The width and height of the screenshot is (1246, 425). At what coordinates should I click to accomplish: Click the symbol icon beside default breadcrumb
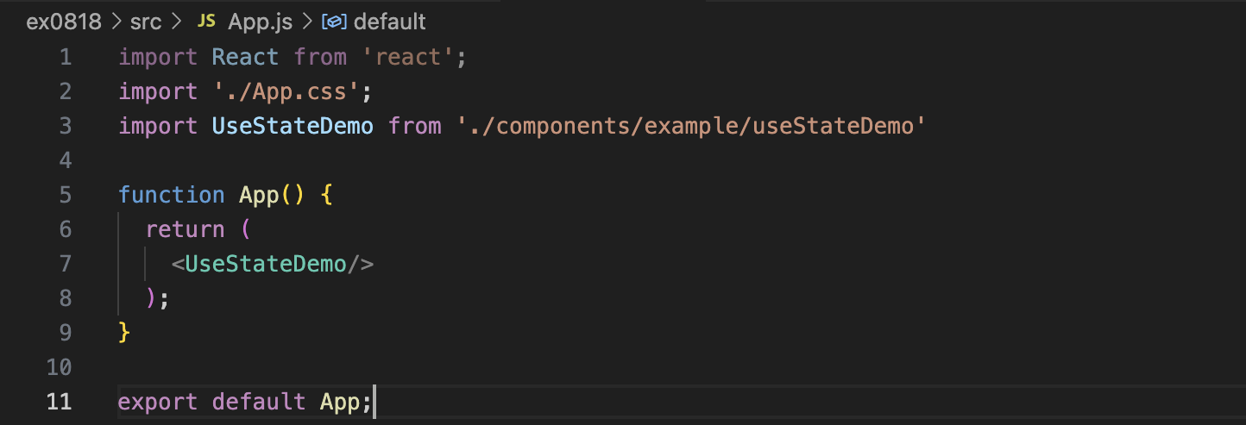(335, 22)
